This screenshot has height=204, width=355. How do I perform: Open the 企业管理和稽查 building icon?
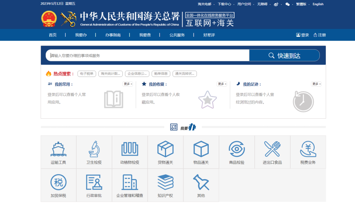[130, 182]
